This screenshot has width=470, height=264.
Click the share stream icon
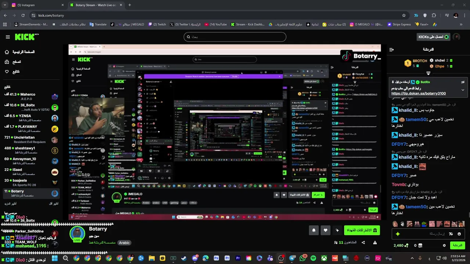pos(363,242)
